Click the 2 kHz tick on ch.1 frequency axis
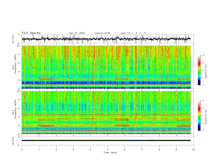218x168 pixels. 19,80
